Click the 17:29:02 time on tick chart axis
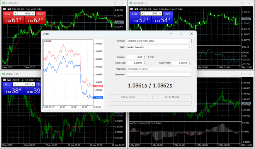The height and width of the screenshot is (149, 255). [x=97, y=107]
